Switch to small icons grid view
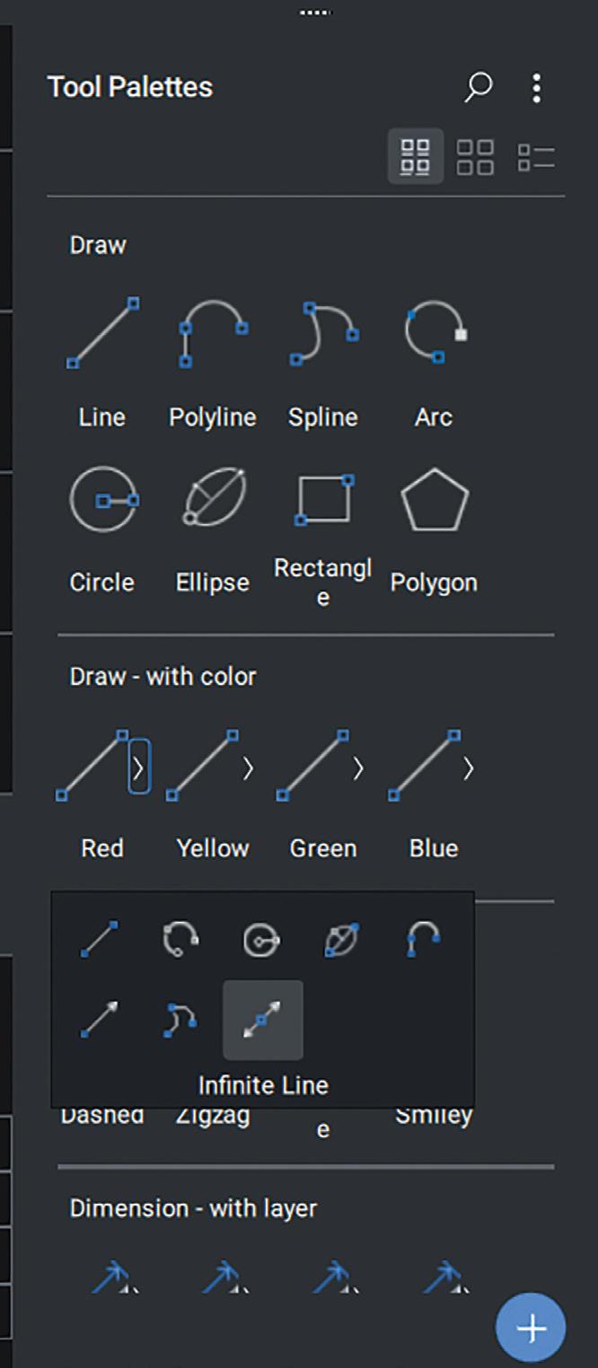This screenshot has width=598, height=1368. pos(415,156)
